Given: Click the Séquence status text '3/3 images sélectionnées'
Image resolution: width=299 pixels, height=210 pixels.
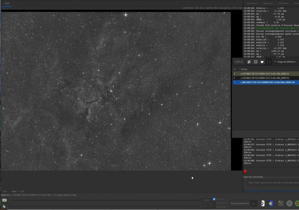Looking at the screenshot, I should coord(65,195).
